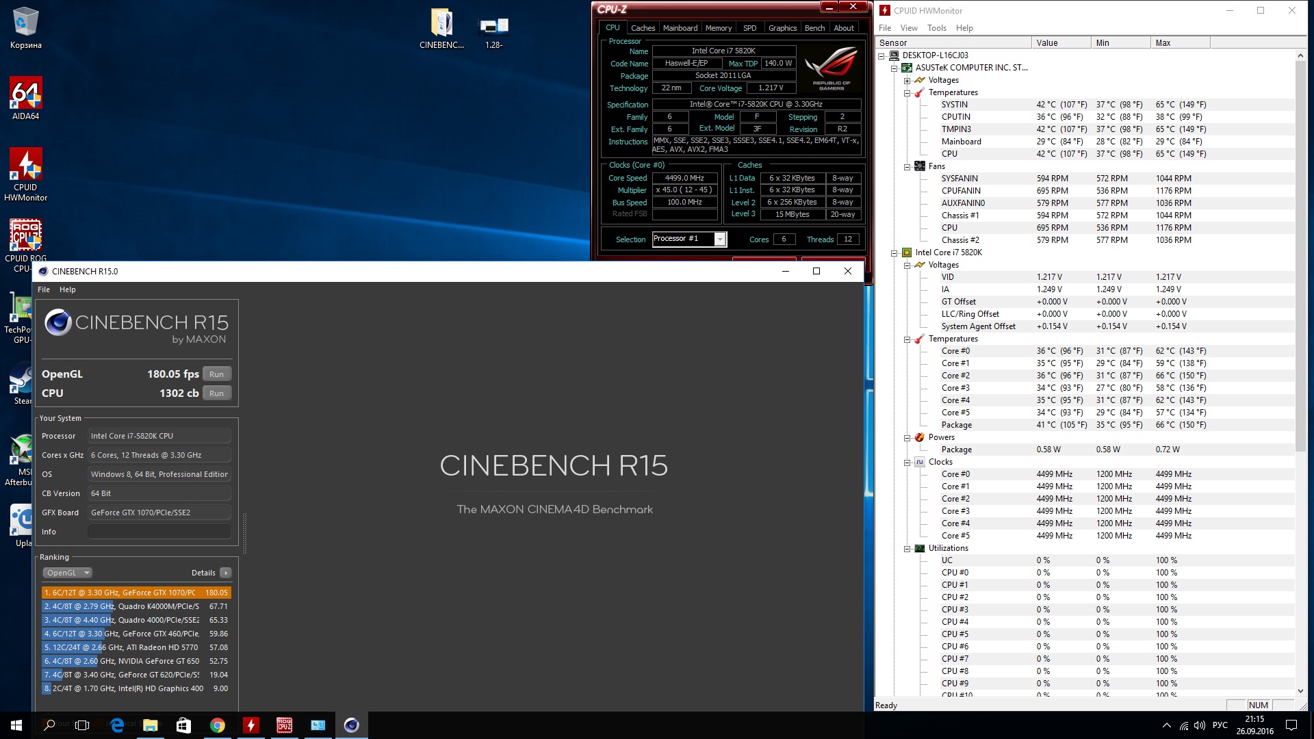Screen dimensions: 1314x739
Task: Open File Explorer from taskbar
Action: pos(151,725)
